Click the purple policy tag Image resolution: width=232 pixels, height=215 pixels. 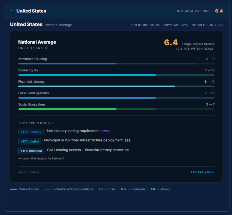(106, 131)
